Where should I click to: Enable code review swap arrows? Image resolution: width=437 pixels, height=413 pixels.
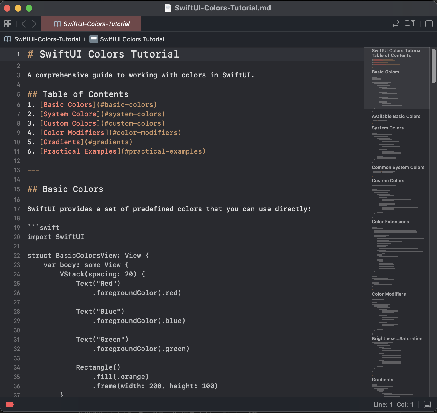396,24
